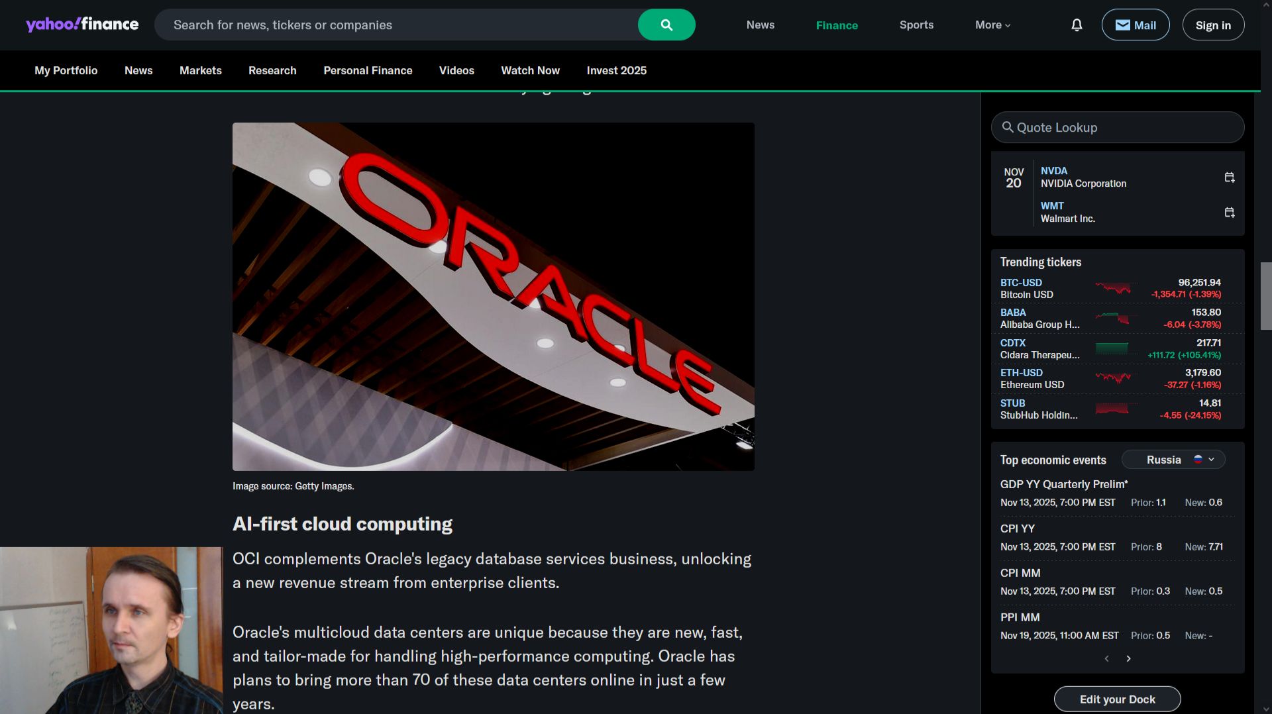
Task: Click the page vertical scrollbar thumb
Action: point(1266,296)
